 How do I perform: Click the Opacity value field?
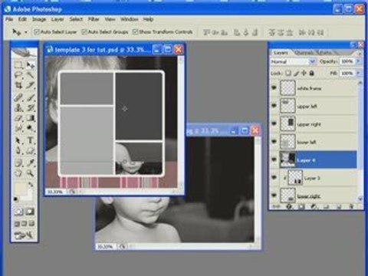click(x=347, y=61)
